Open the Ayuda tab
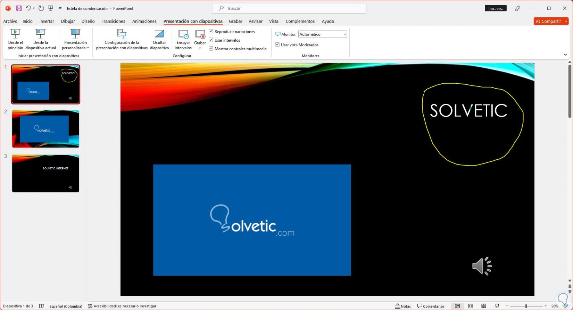This screenshot has width=573, height=310. pyautogui.click(x=328, y=21)
